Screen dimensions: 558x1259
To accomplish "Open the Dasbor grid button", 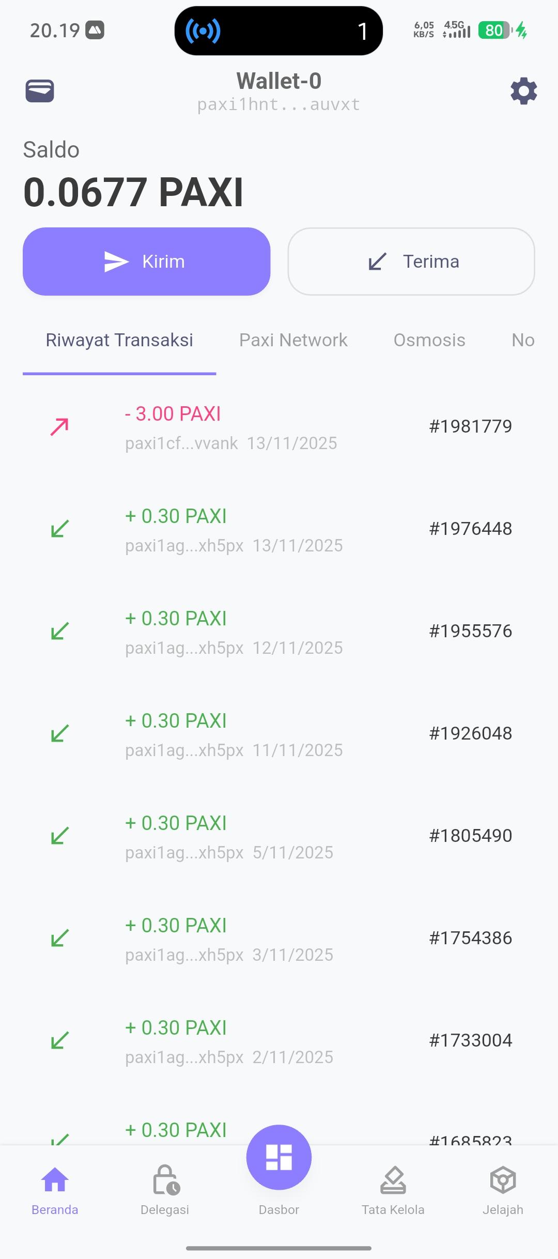I will coord(279,1157).
